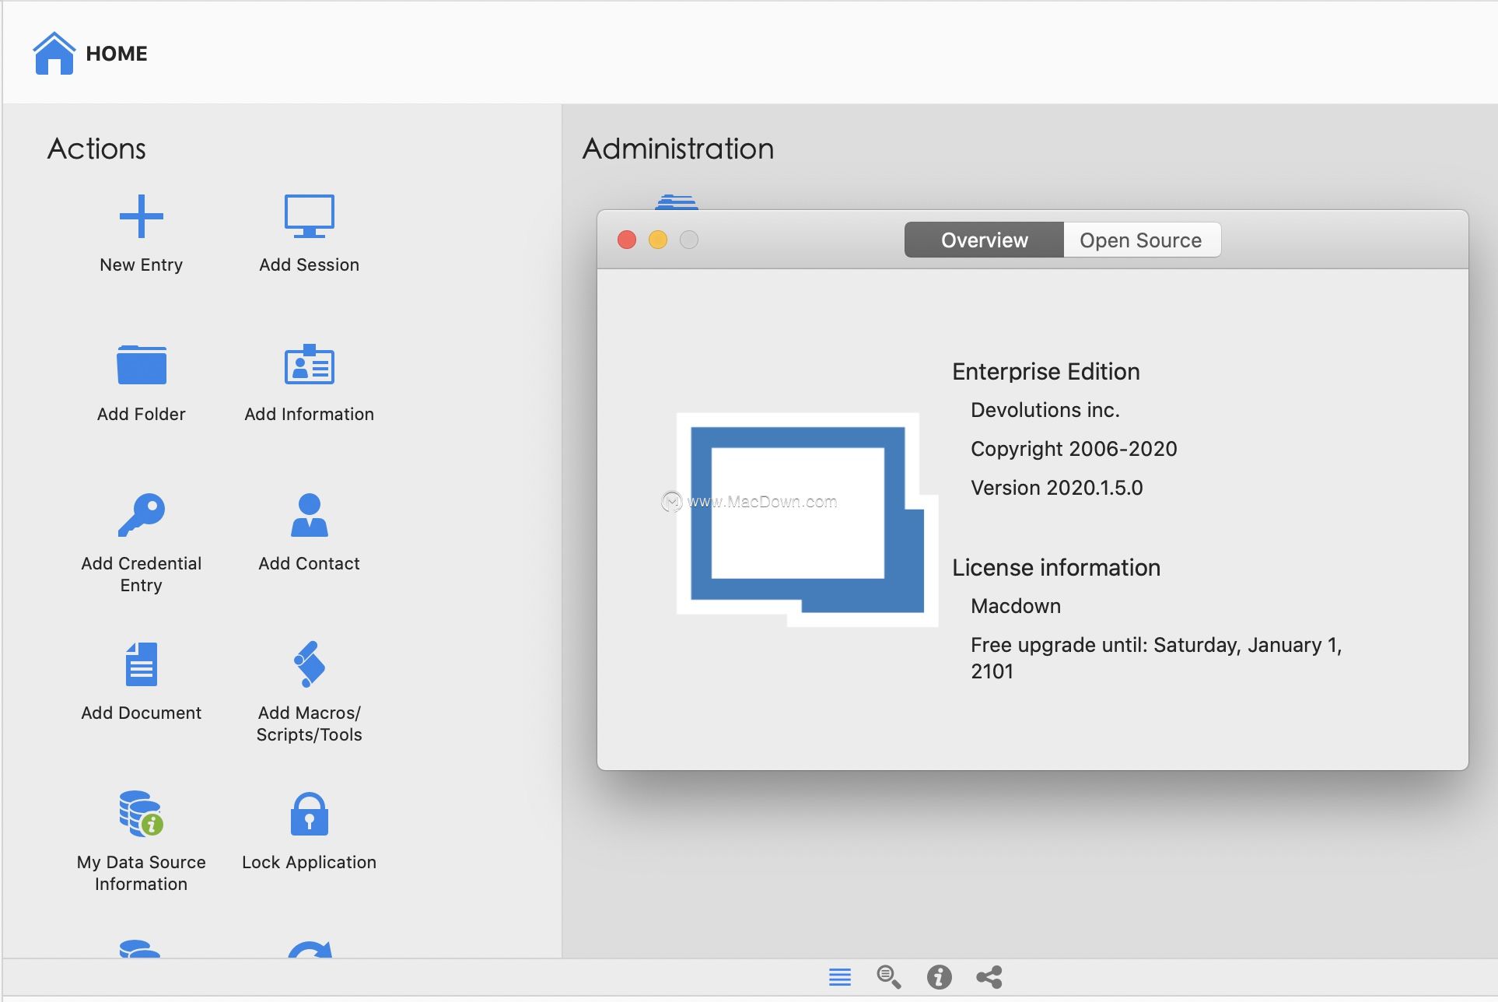Click the Add Document label

point(141,713)
